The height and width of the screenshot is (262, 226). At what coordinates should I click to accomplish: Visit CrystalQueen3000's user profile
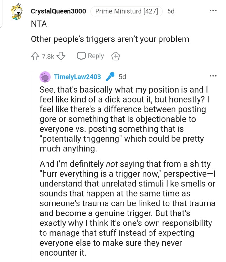click(58, 11)
